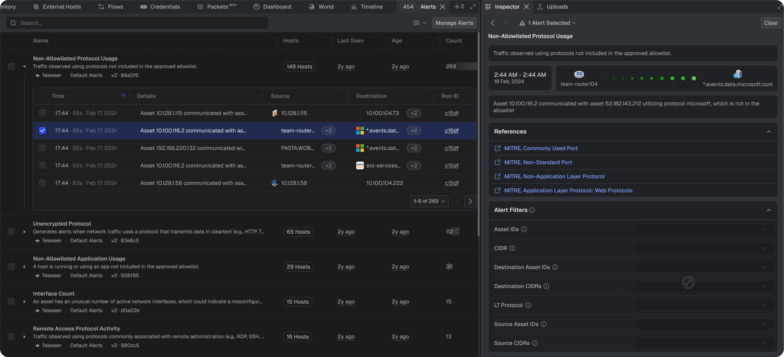
Task: Click the alert search magnifier icon
Action: pos(13,23)
